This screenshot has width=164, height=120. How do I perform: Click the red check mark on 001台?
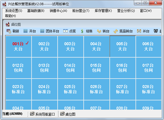(x=27, y=43)
